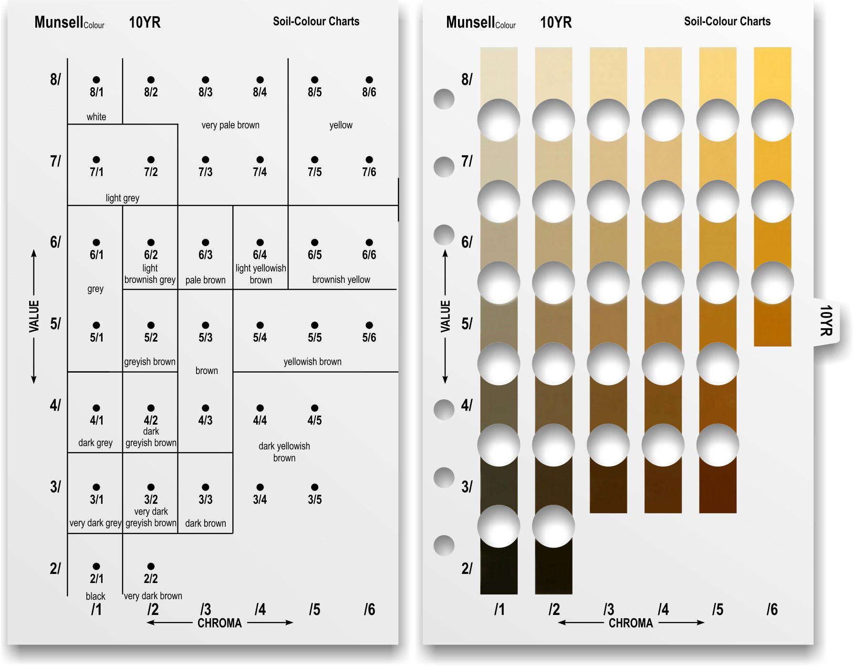Click 'Soil-Colour Charts' on the right page
853x666 pixels.
[x=728, y=21]
